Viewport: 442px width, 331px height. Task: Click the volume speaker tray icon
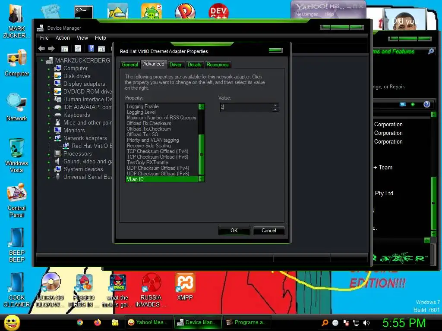(x=366, y=323)
